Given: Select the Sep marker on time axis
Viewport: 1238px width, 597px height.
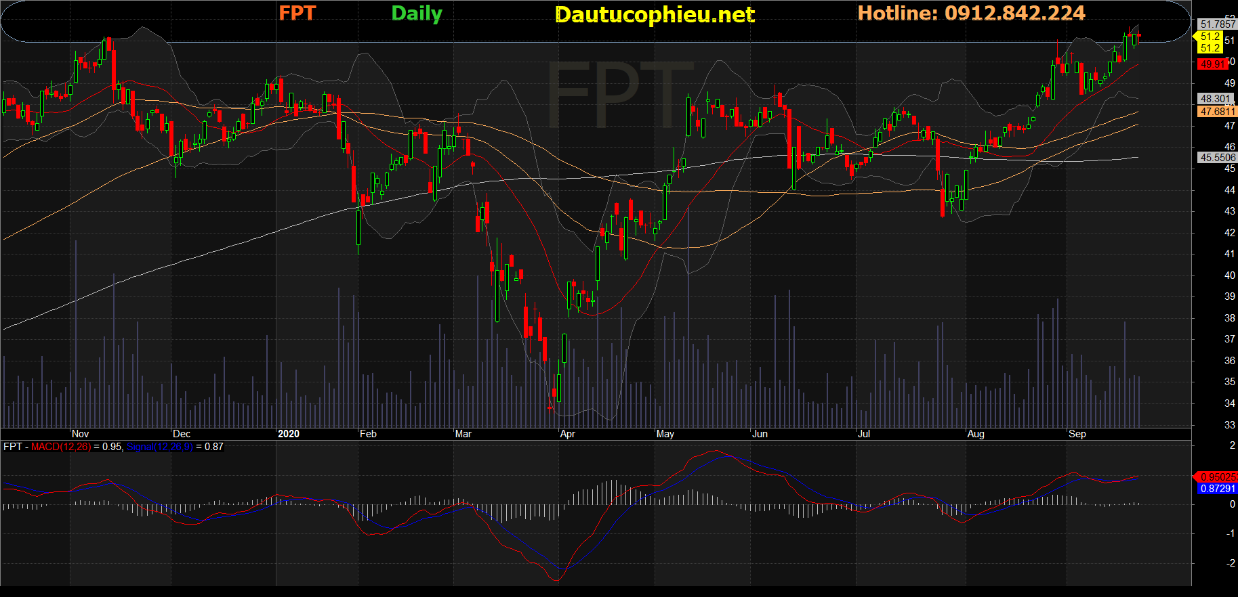Looking at the screenshot, I should (1077, 434).
